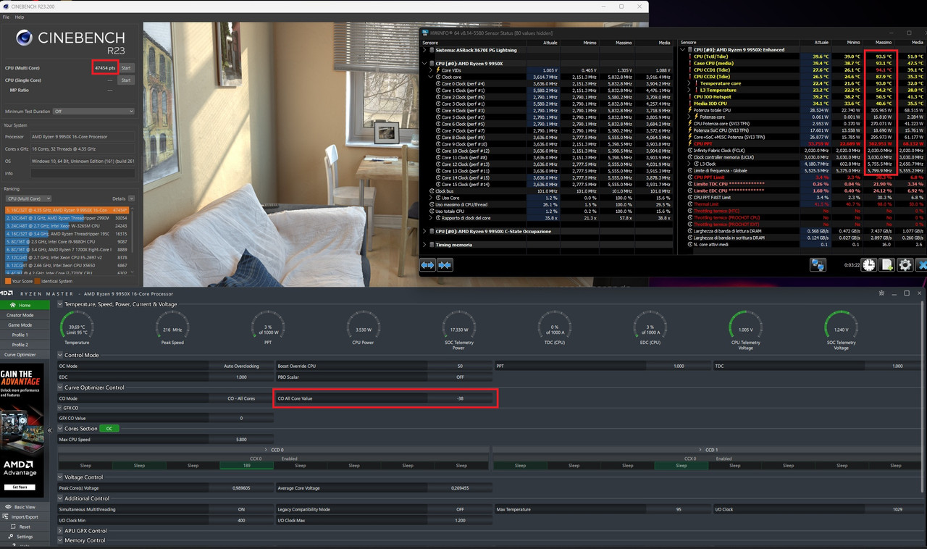Click the Your Score orange legend swatch
927x549 pixels.
point(8,281)
